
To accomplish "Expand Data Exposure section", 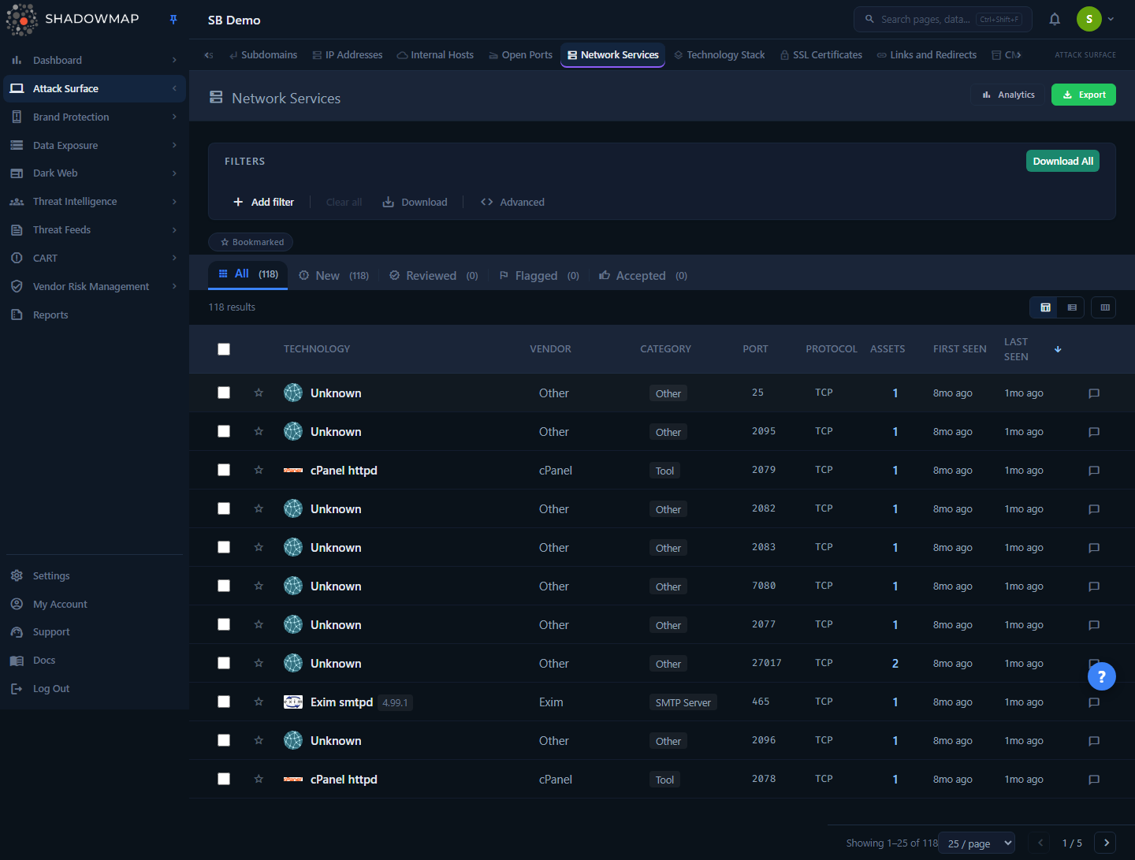I will click(x=95, y=145).
